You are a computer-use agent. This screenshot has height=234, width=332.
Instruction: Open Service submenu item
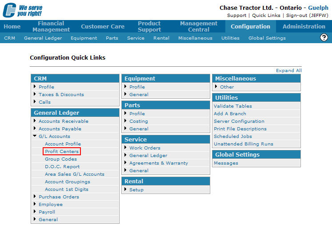coord(136,38)
